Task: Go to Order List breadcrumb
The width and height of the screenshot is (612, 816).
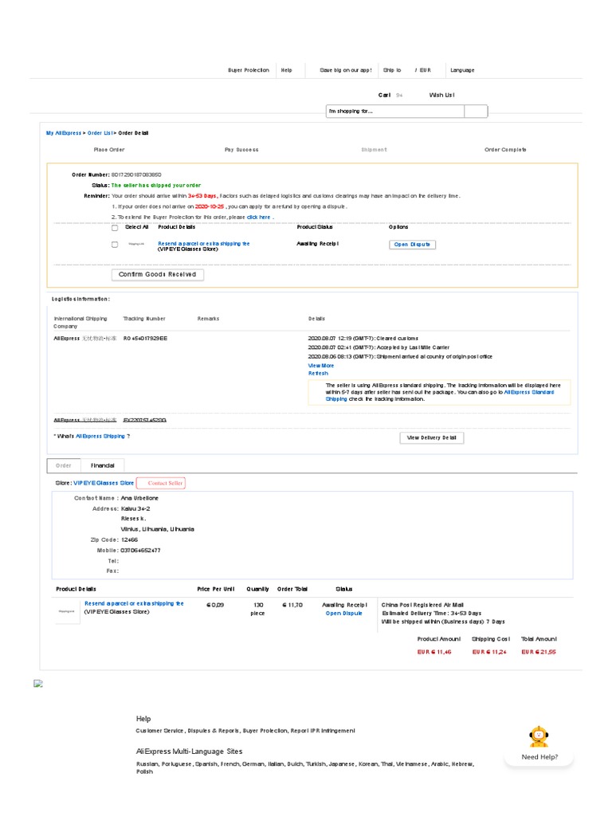Action: pyautogui.click(x=100, y=133)
